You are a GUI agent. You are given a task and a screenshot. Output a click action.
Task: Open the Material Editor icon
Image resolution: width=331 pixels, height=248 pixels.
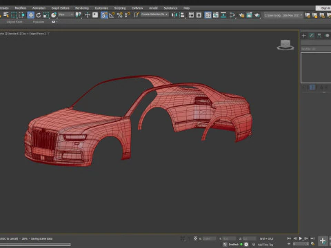coord(232,15)
